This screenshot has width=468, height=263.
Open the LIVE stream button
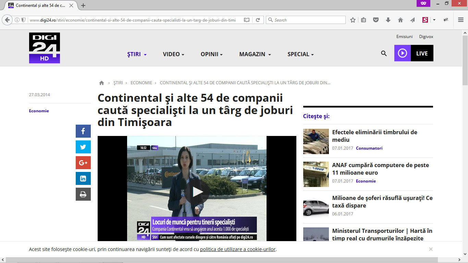coord(414,53)
